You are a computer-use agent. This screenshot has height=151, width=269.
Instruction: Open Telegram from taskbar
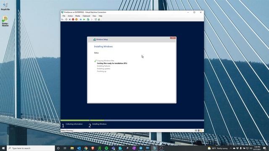coord(141,148)
